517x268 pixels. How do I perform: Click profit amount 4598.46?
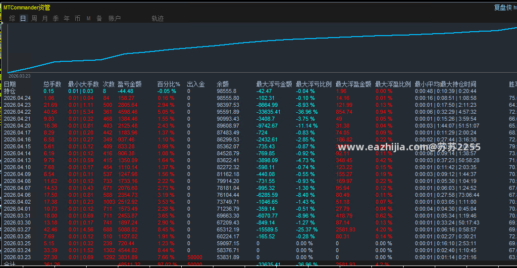coord(128,112)
